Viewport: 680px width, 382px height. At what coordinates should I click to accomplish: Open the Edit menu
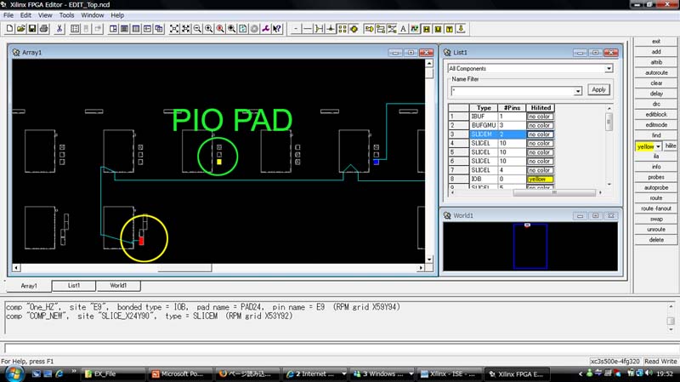click(25, 15)
